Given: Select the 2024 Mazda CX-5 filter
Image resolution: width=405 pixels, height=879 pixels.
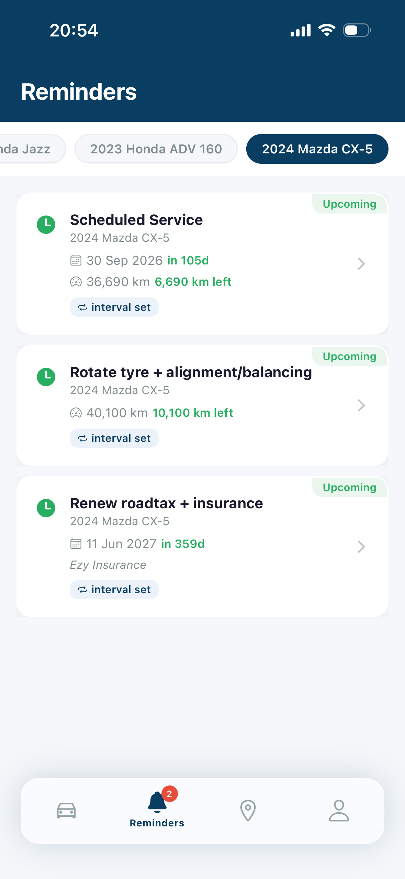Looking at the screenshot, I should [317, 149].
